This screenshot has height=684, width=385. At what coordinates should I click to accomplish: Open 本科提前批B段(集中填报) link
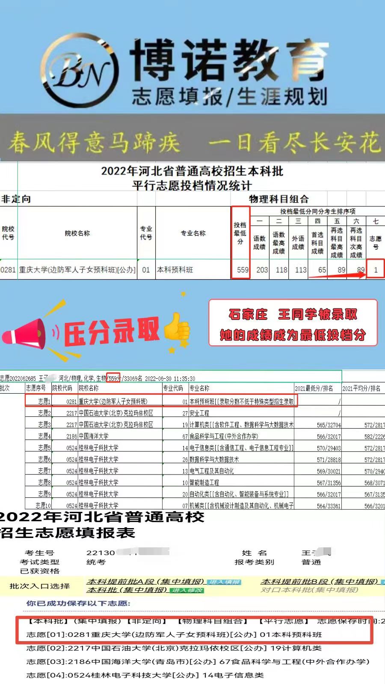[320, 582]
